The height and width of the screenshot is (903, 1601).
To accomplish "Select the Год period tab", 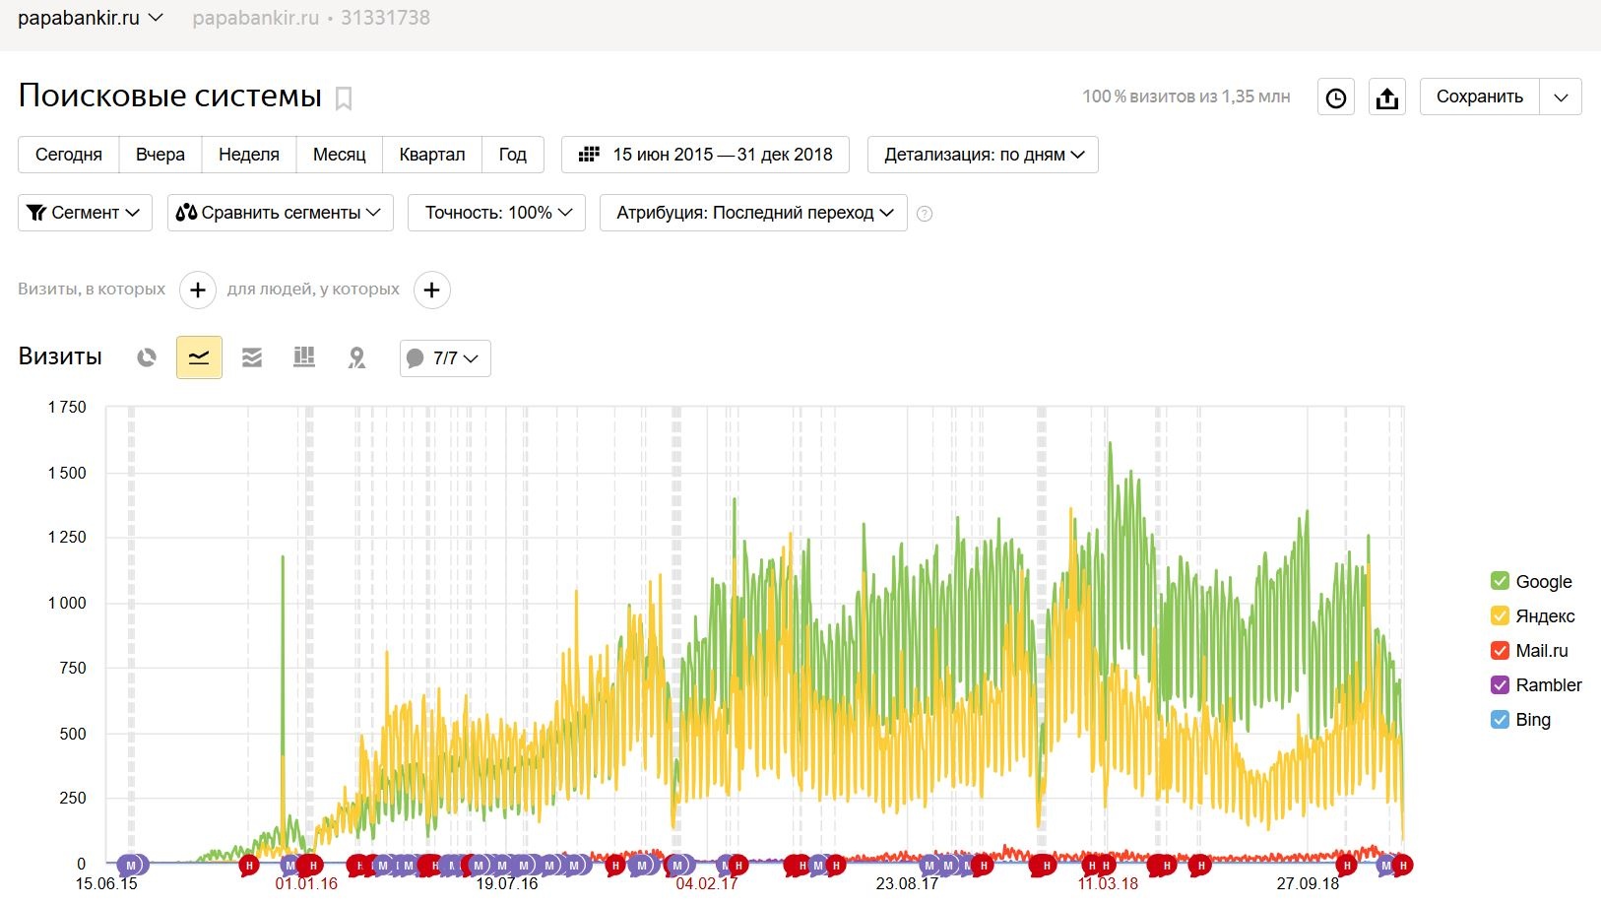I will click(x=513, y=155).
